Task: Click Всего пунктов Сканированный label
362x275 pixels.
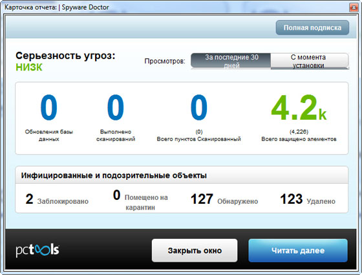Action: point(199,139)
